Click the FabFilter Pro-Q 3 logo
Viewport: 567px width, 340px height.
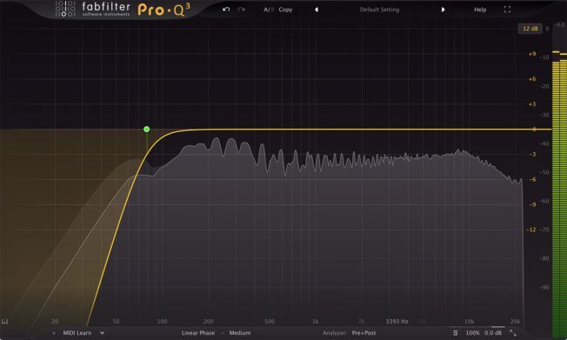123,10
